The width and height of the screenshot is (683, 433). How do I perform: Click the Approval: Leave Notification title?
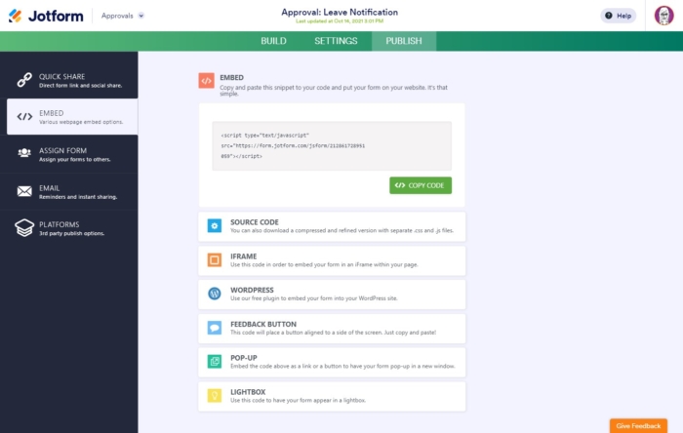click(x=340, y=12)
